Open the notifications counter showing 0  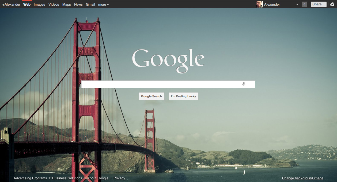coord(304,4)
